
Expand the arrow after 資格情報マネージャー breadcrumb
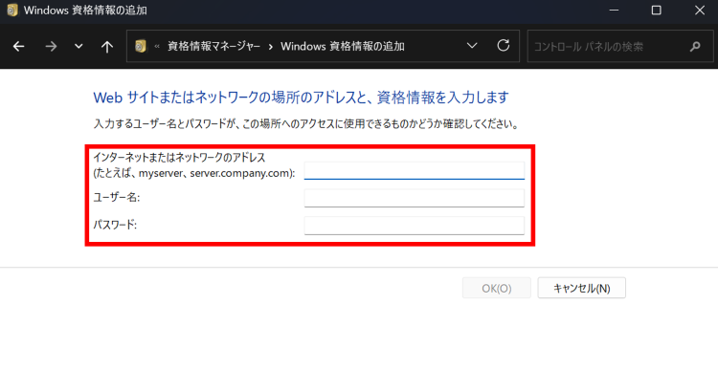point(271,47)
